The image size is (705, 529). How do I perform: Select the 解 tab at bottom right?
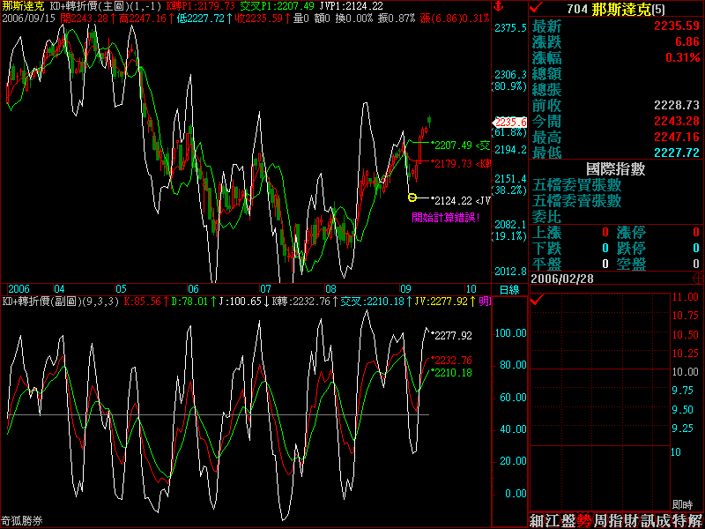(x=695, y=520)
